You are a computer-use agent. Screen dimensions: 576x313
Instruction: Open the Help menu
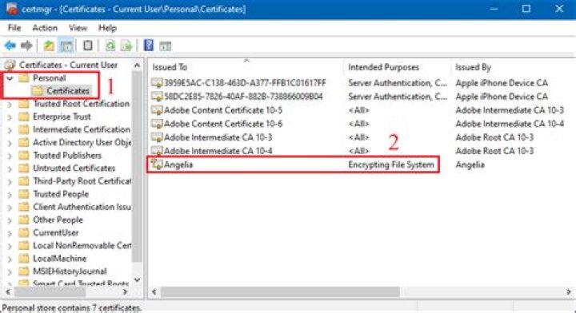click(107, 28)
